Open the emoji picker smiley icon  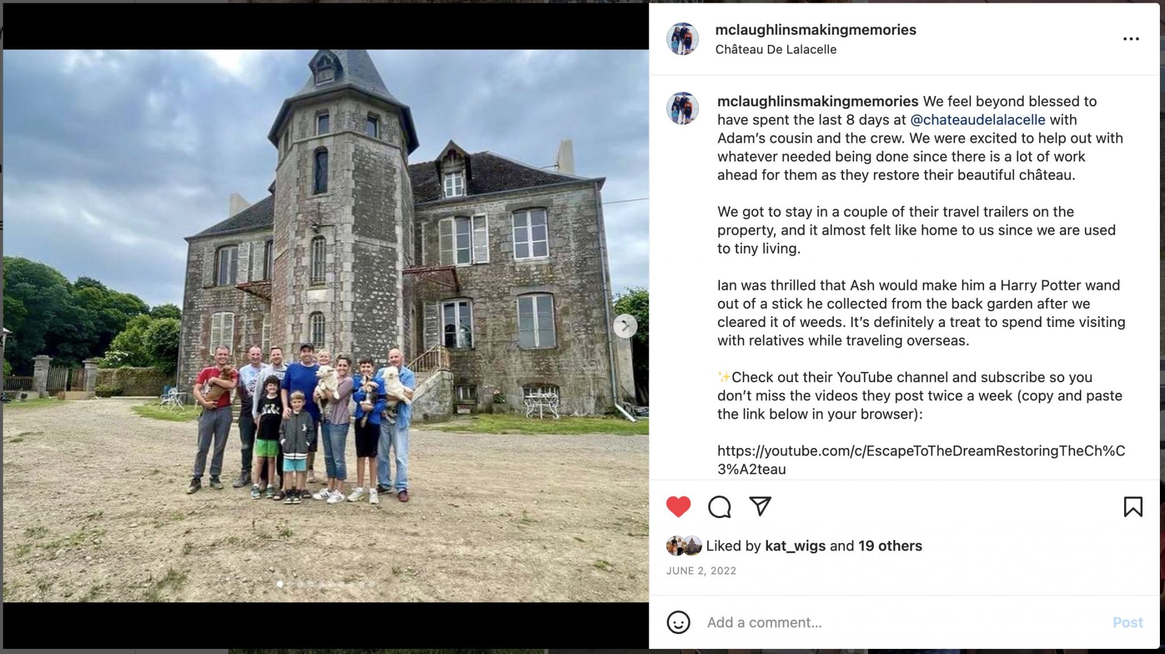(x=678, y=622)
